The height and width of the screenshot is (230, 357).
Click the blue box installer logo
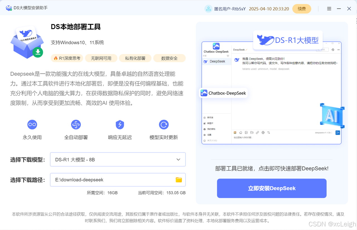coord(27,42)
